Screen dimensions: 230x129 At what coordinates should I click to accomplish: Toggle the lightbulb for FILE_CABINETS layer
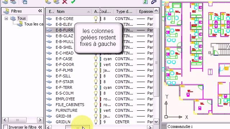[x=96, y=105]
